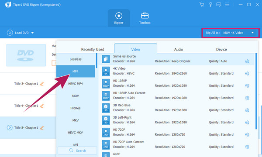Click the key register icon

210,4
